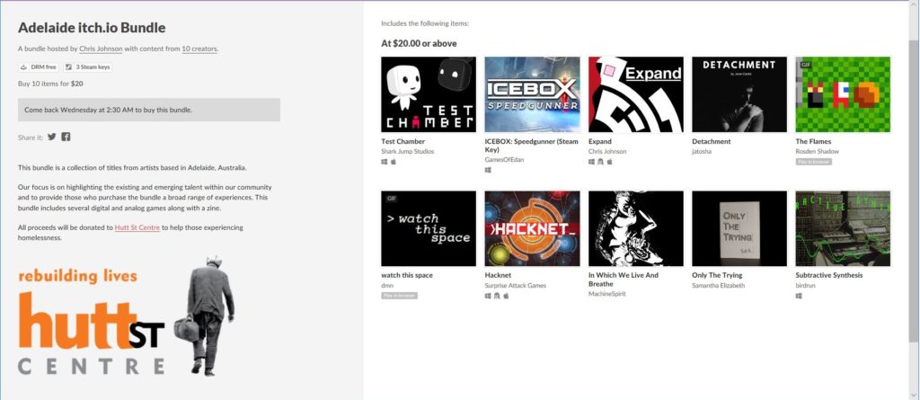
Task: Click Apple icon under Expand
Action: [x=610, y=162]
